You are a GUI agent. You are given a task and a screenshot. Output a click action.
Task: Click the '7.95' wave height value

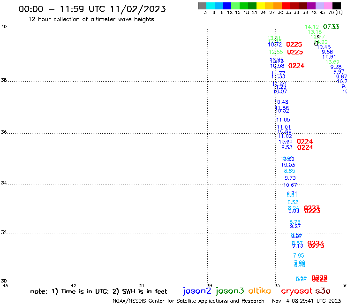299,256
